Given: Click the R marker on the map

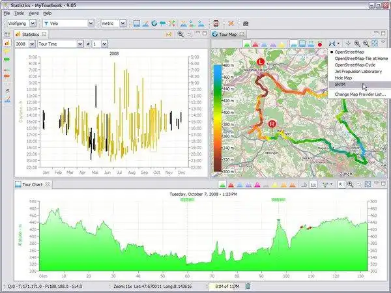Looking at the screenshot, I should pyautogui.click(x=272, y=124).
